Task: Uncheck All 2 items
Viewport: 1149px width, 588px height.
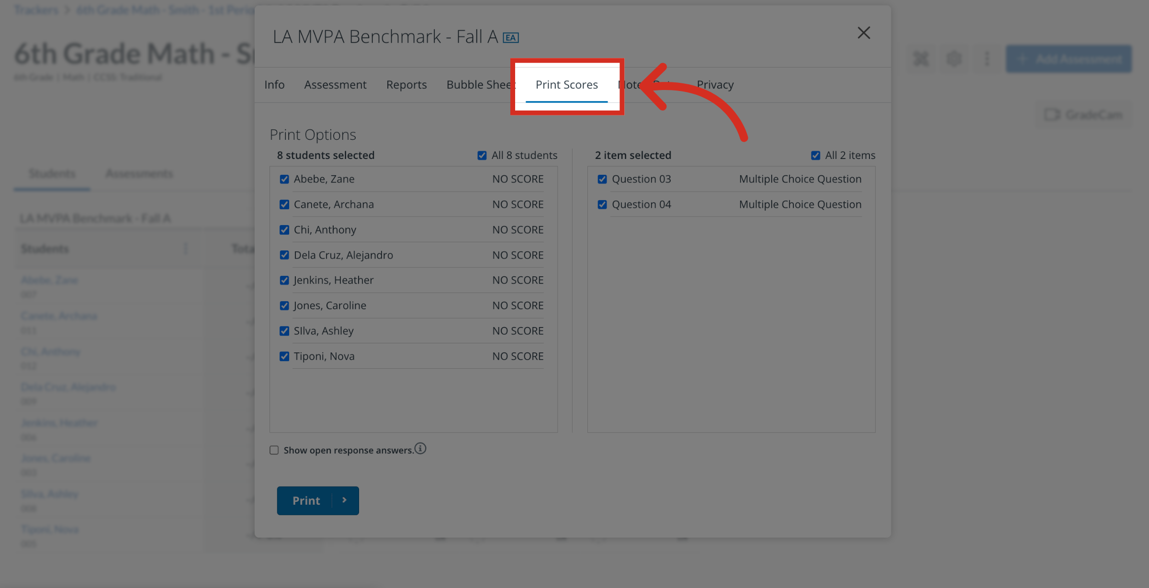Action: click(816, 156)
